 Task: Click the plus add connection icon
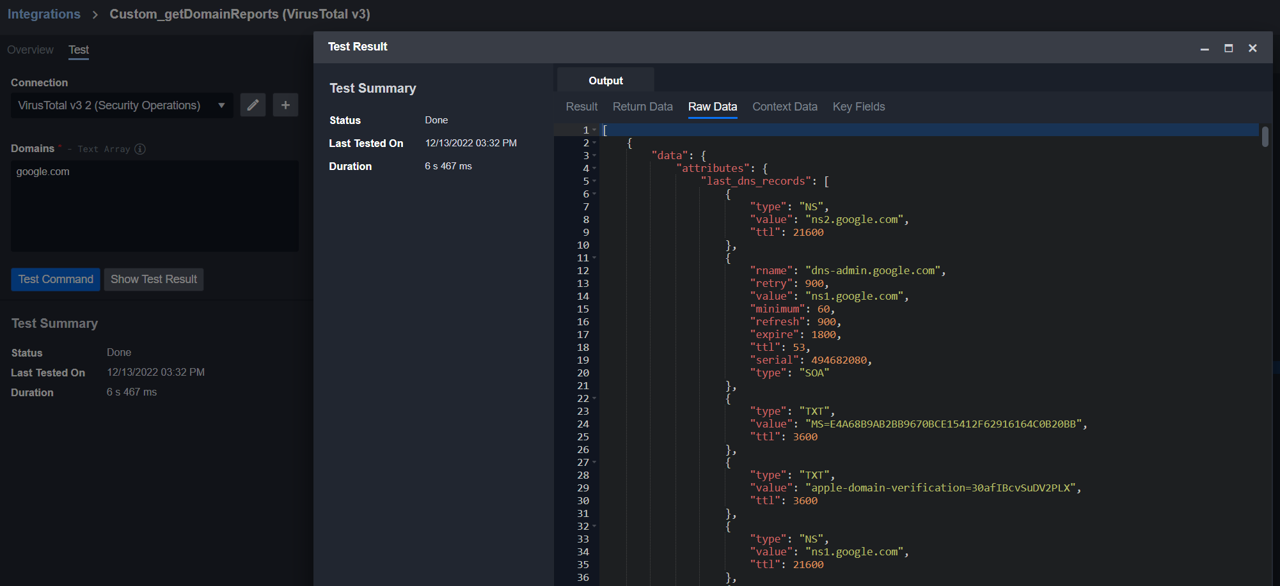pyautogui.click(x=285, y=105)
